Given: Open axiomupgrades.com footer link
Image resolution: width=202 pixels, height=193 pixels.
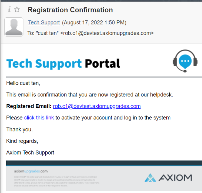Looking at the screenshot, I should click(31, 171).
